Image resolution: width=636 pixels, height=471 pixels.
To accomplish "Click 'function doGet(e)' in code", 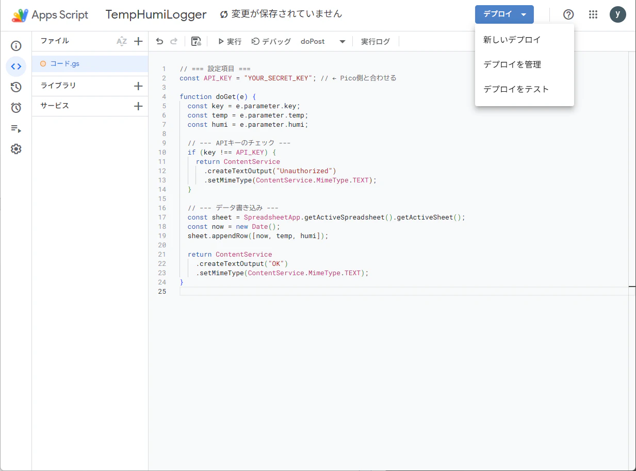I will (x=215, y=97).
